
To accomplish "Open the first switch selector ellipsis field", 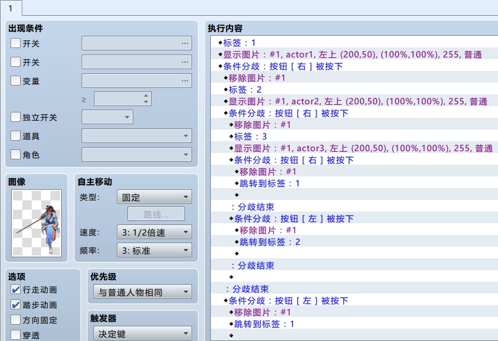I will tap(137, 43).
